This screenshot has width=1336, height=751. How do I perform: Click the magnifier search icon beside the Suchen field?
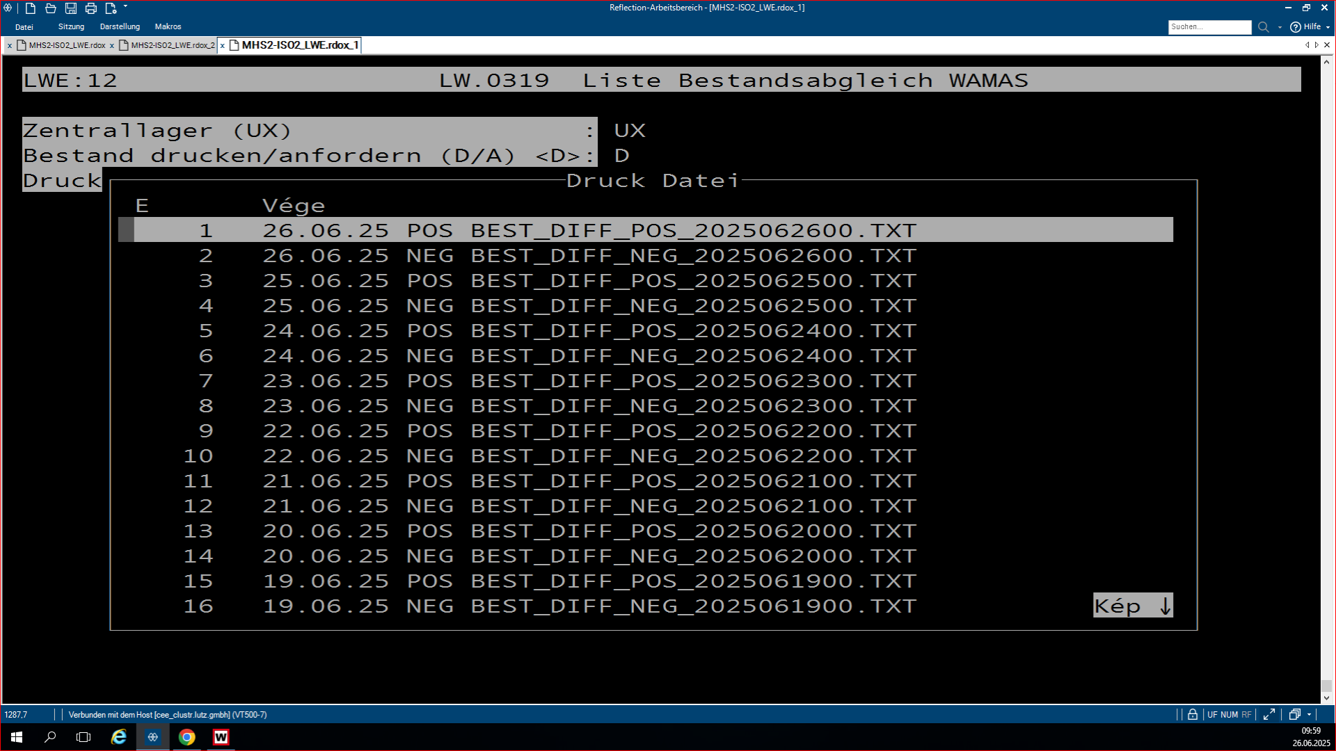point(1264,27)
